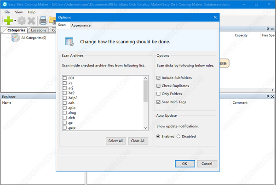Switch to the Locations tab

pos(38,30)
